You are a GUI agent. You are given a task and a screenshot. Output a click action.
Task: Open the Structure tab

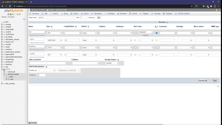[34, 14]
